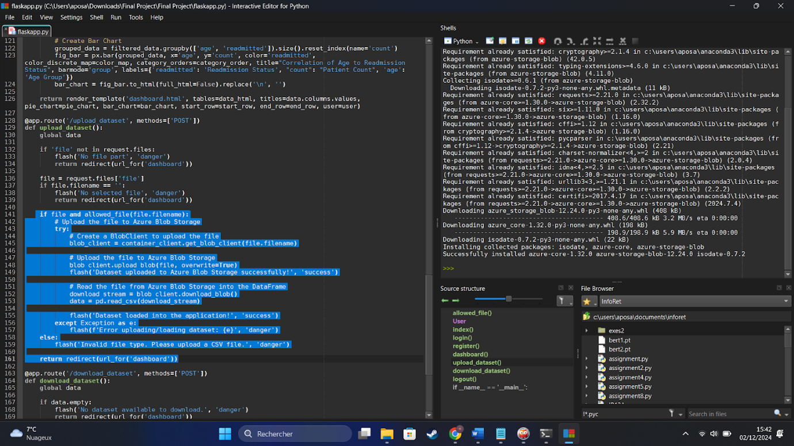The image size is (794, 446).
Task: Open the Source structure filter dropdown
Action: pyautogui.click(x=565, y=301)
